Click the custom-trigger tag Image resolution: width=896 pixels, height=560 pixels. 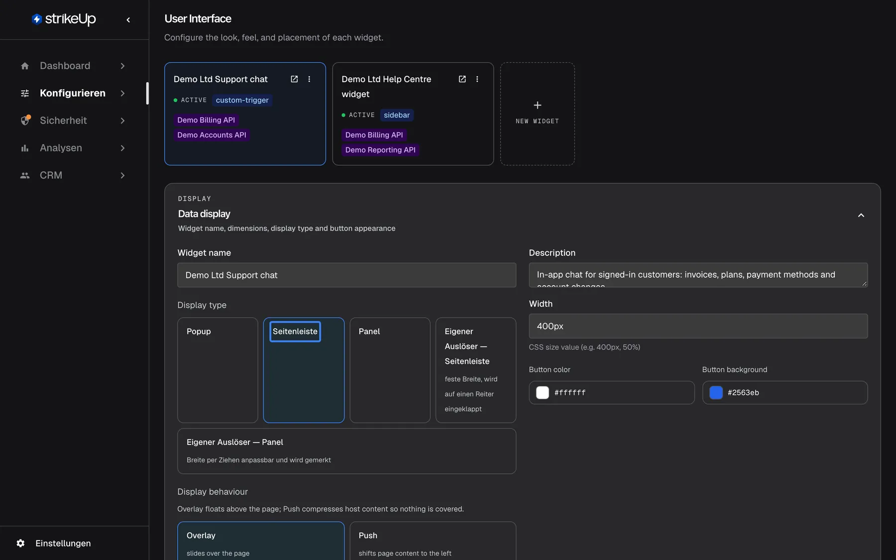(242, 100)
